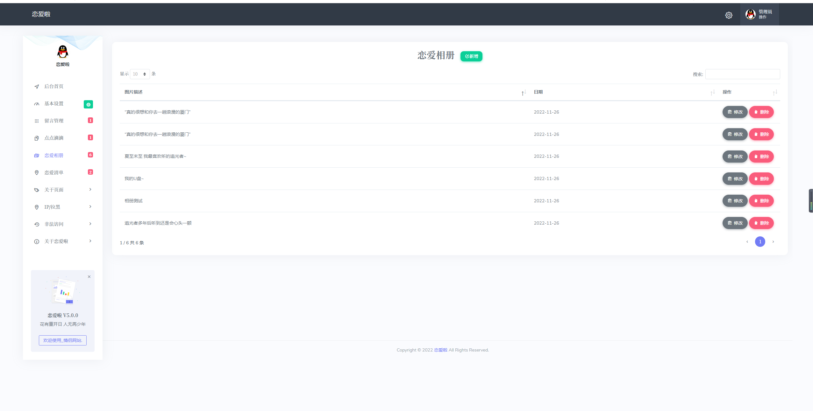Go to pagination page 1
The image size is (813, 411).
pyautogui.click(x=760, y=242)
